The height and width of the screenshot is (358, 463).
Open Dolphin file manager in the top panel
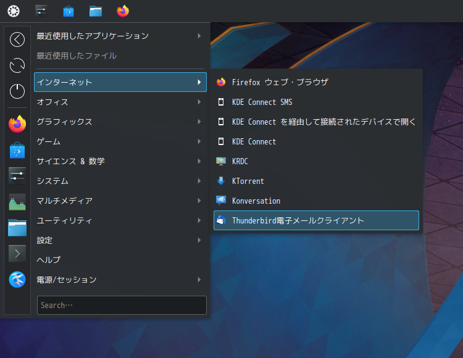pos(96,11)
